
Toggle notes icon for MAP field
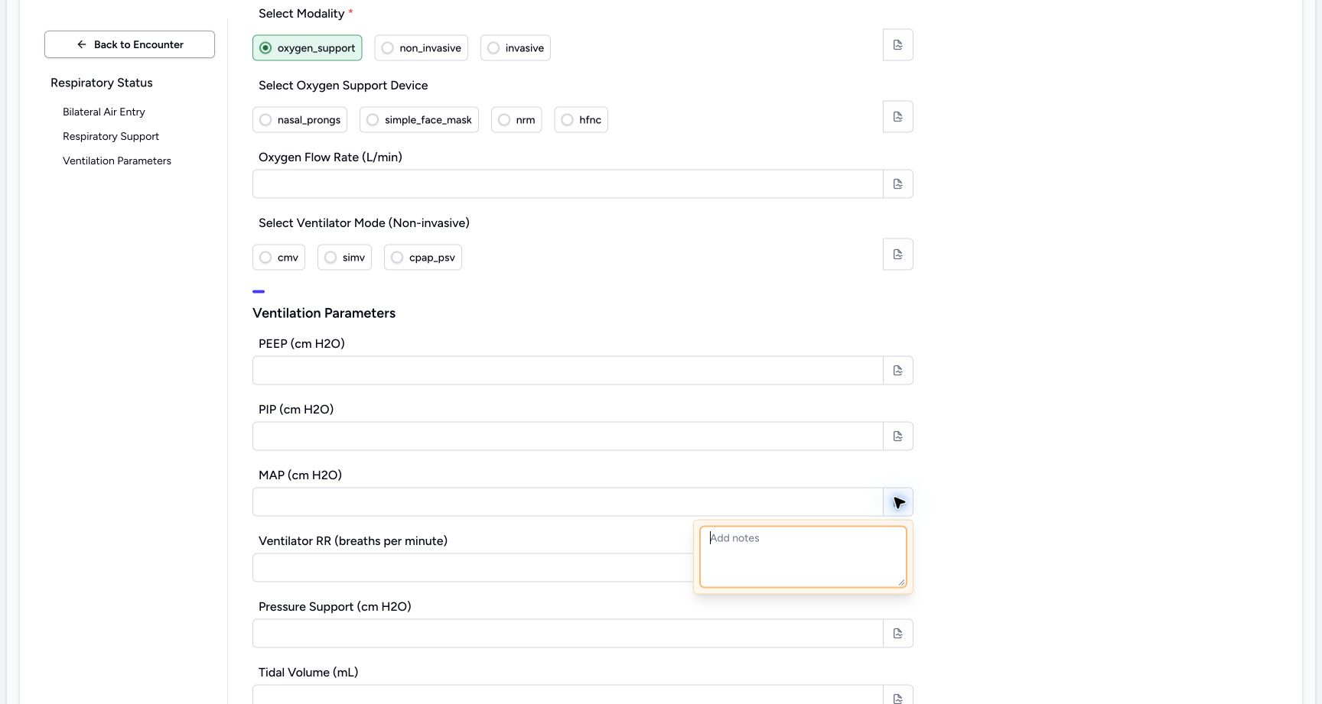tap(897, 502)
